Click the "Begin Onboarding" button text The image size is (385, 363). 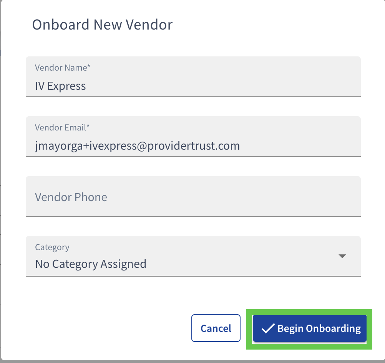pos(319,328)
